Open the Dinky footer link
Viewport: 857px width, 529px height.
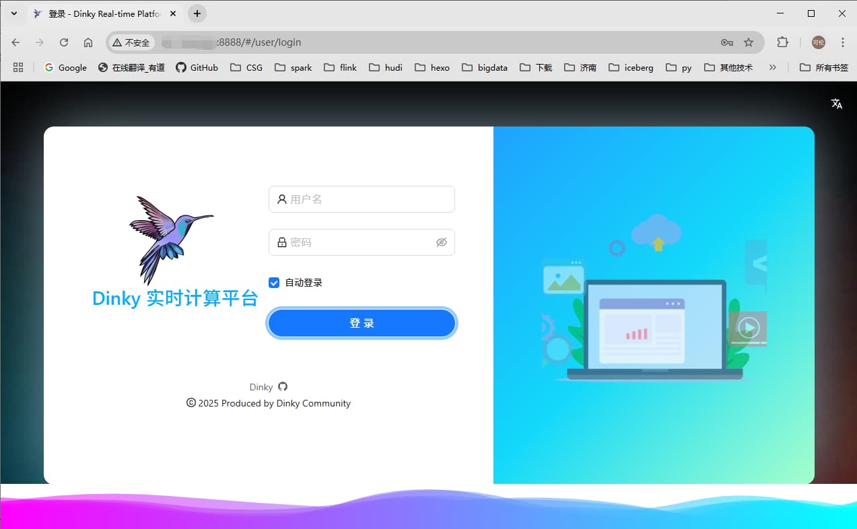(x=261, y=387)
